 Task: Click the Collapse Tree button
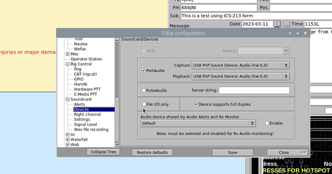(x=103, y=152)
